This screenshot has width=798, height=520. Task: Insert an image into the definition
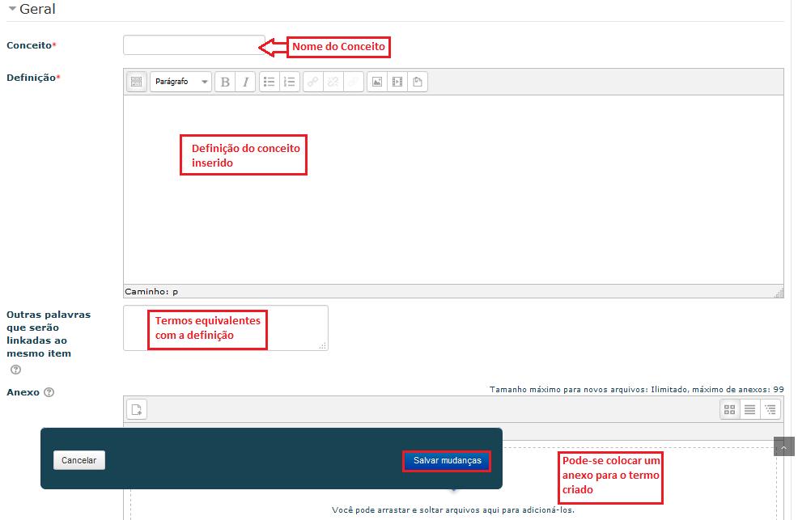376,82
